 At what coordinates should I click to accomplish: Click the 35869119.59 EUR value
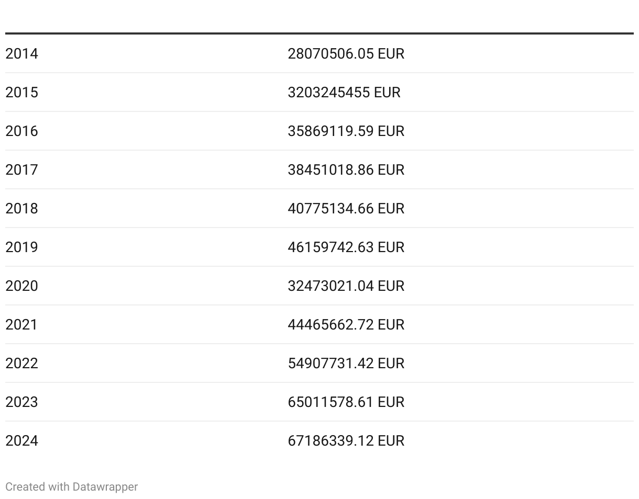tap(346, 131)
